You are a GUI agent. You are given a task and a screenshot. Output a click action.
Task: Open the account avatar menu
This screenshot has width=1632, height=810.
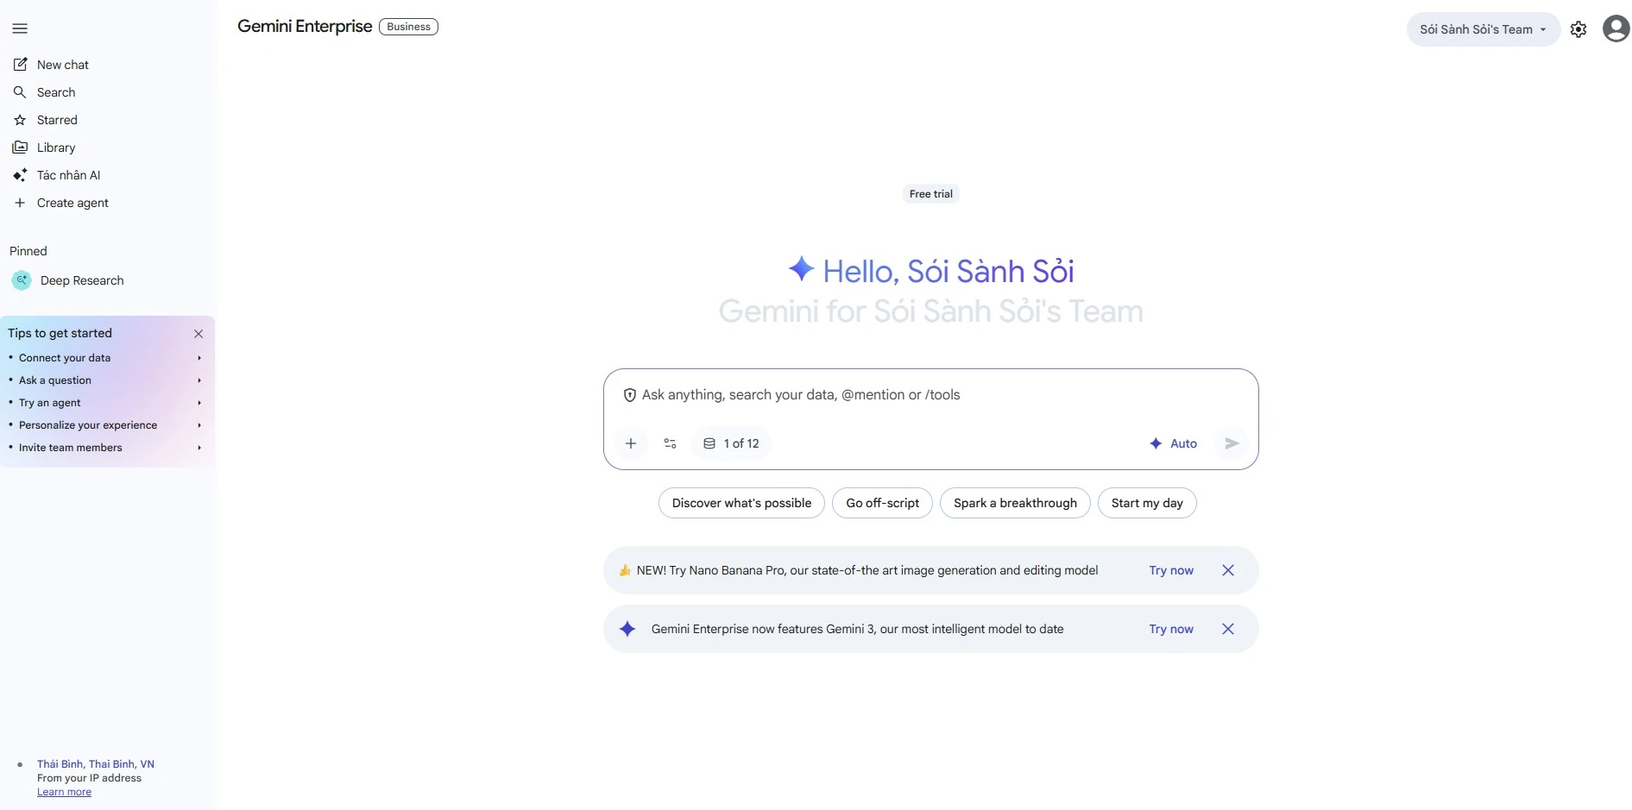(1615, 28)
